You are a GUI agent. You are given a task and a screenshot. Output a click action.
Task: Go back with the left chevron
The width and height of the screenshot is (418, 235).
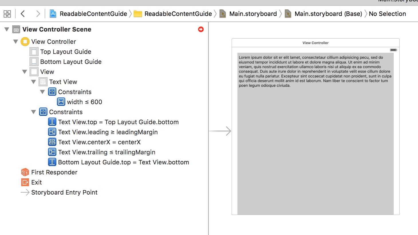(23, 14)
